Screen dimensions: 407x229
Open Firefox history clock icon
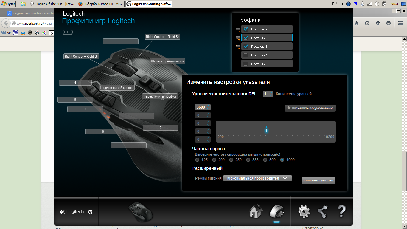pos(367,23)
